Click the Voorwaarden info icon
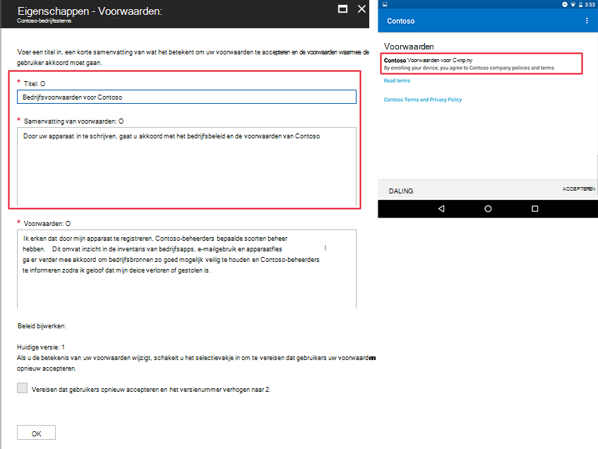 [68, 224]
